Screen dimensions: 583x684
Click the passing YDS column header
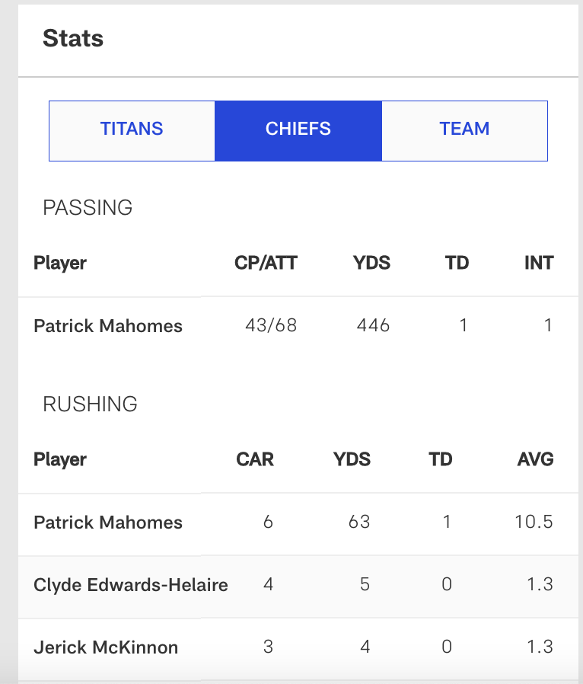pyautogui.click(x=371, y=264)
